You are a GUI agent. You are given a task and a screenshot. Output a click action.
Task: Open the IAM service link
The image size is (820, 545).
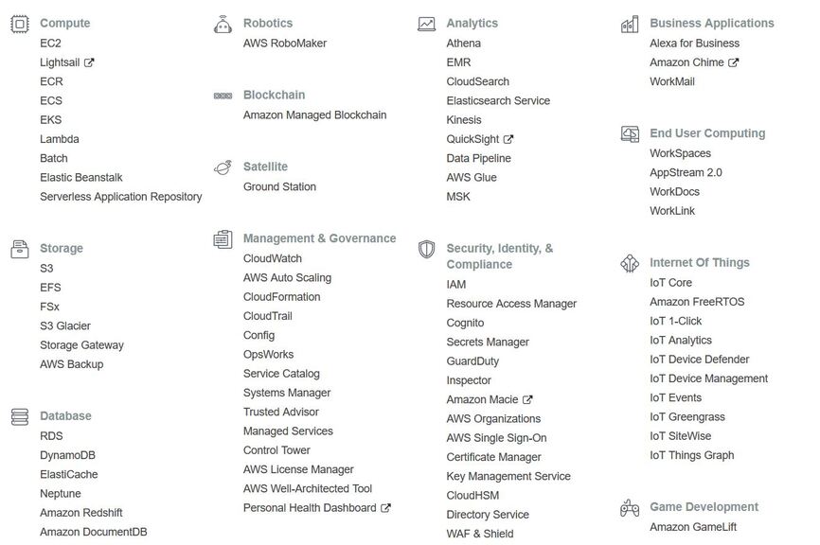pos(456,285)
